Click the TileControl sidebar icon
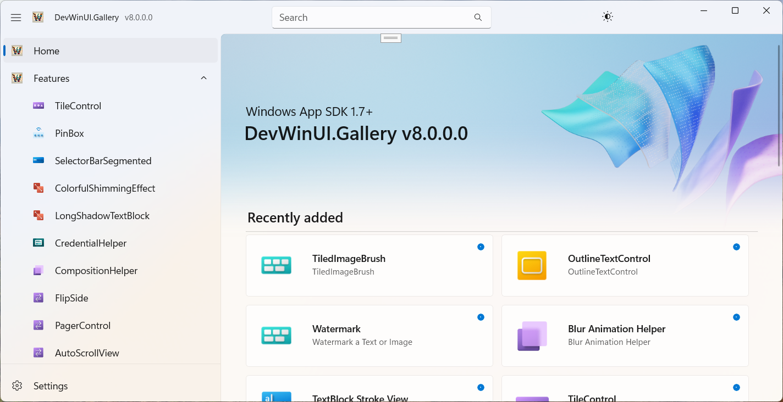This screenshot has height=402, width=783. (x=38, y=106)
